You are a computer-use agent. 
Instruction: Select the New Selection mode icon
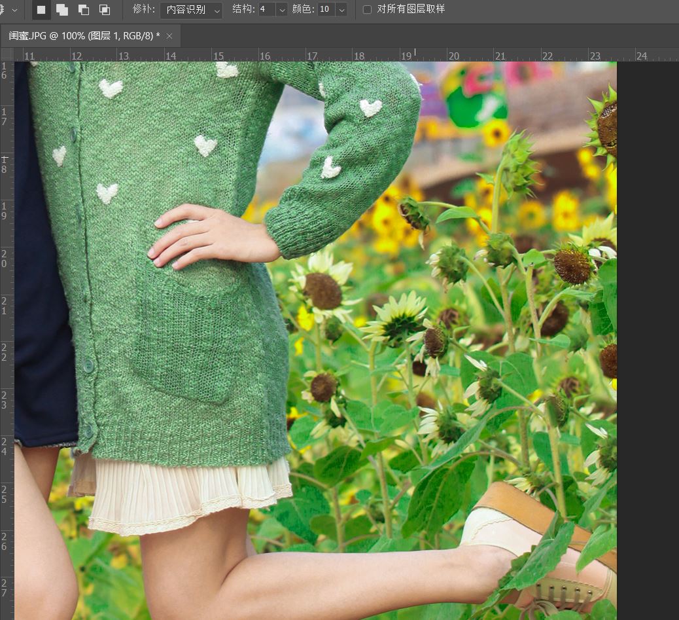click(41, 10)
